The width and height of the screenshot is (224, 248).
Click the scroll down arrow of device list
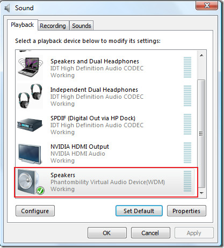pyautogui.click(x=201, y=193)
